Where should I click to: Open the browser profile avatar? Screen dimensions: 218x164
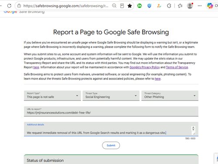click(190, 6)
